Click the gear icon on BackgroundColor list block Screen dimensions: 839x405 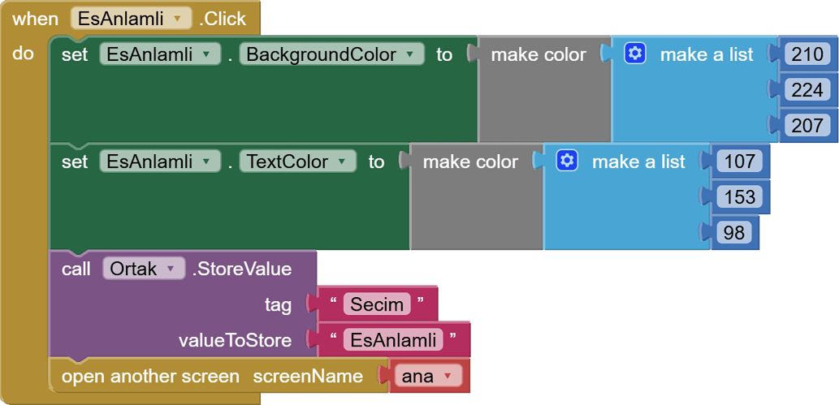coord(635,54)
